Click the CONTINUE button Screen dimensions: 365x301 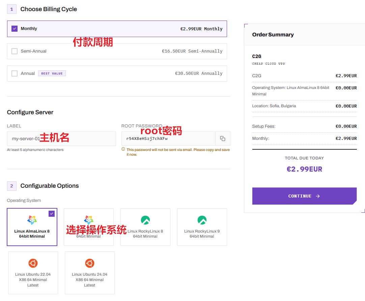(305, 196)
